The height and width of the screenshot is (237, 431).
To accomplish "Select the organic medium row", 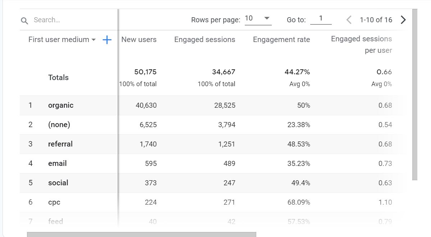I will click(61, 106).
